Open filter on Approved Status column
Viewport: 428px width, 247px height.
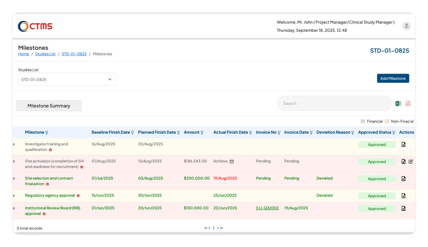(394, 132)
